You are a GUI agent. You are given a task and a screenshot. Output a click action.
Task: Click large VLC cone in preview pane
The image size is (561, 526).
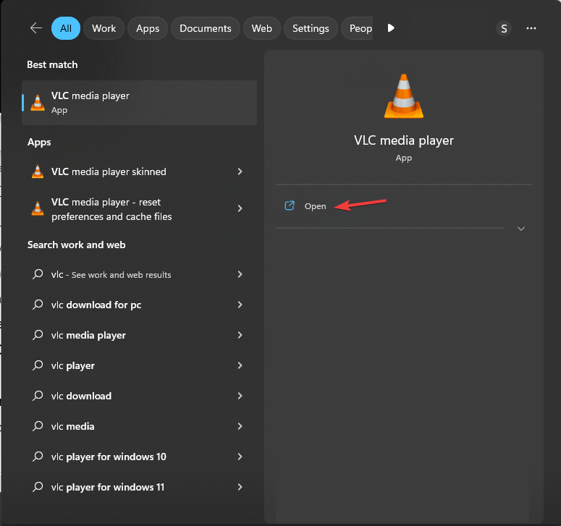pyautogui.click(x=404, y=96)
